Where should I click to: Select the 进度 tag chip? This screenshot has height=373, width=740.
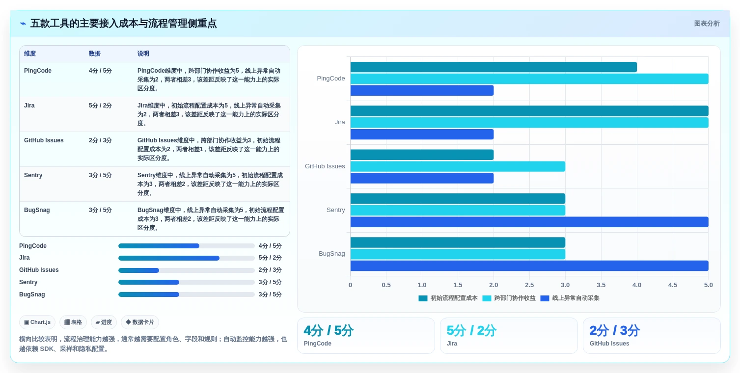tap(104, 322)
